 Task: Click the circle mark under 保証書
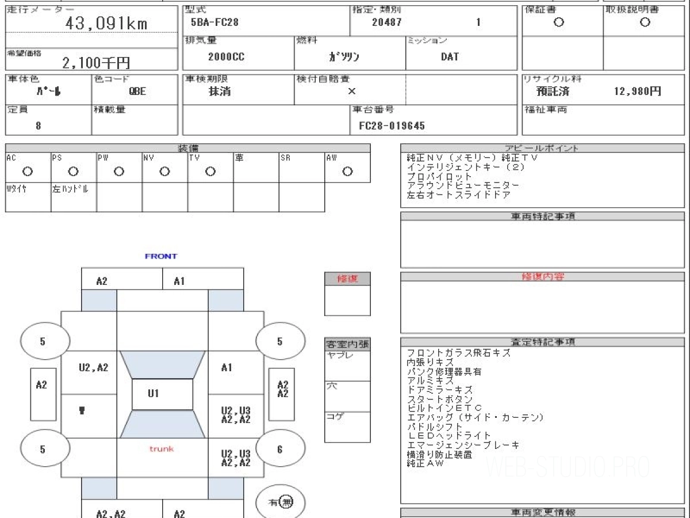[x=558, y=23]
